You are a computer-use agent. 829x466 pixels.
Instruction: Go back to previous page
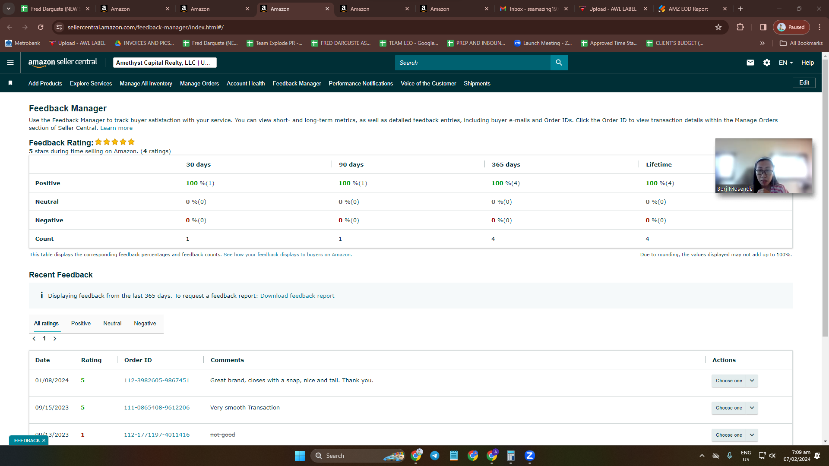[9, 27]
